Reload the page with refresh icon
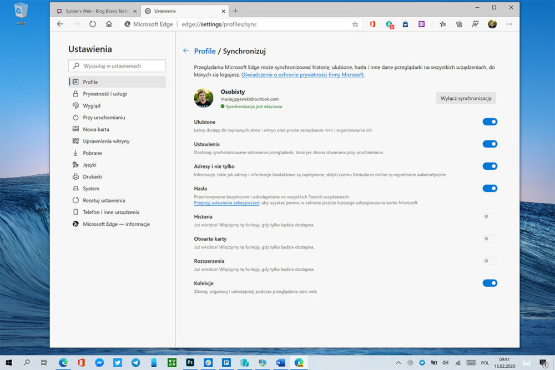This screenshot has width=555, height=370. (92, 24)
